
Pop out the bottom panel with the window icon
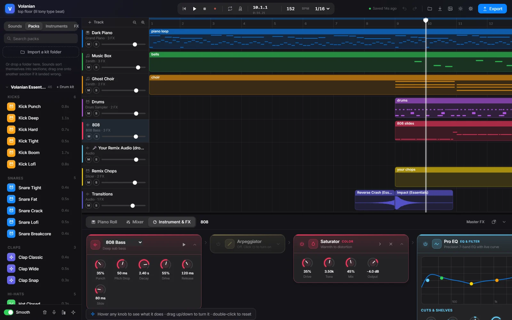(x=494, y=222)
